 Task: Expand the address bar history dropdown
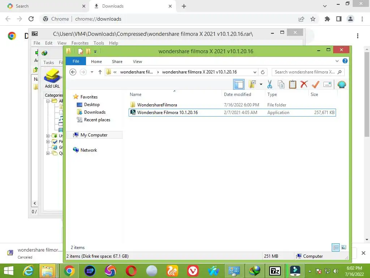(x=255, y=72)
